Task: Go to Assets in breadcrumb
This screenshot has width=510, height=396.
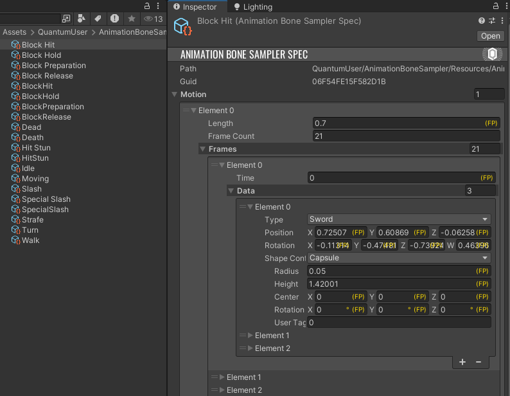Action: point(15,32)
